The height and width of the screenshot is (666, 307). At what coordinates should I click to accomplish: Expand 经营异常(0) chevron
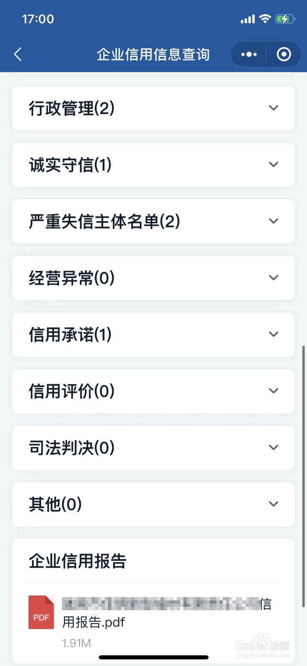pos(273,278)
